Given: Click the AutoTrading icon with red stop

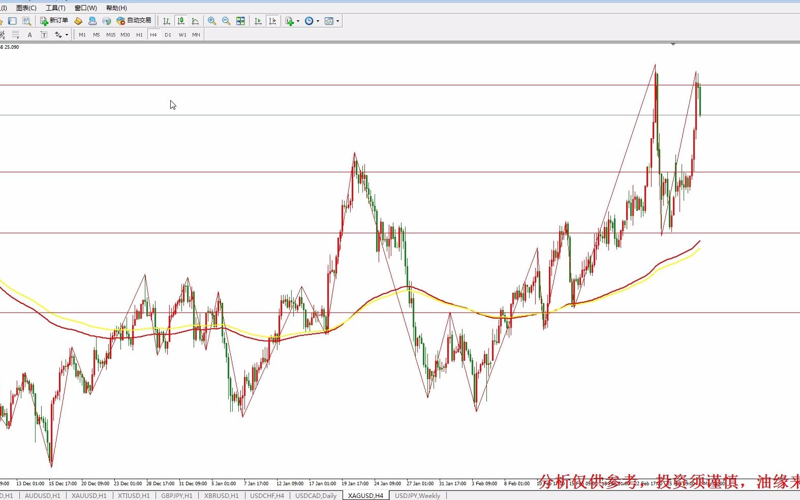Looking at the screenshot, I should pyautogui.click(x=120, y=21).
